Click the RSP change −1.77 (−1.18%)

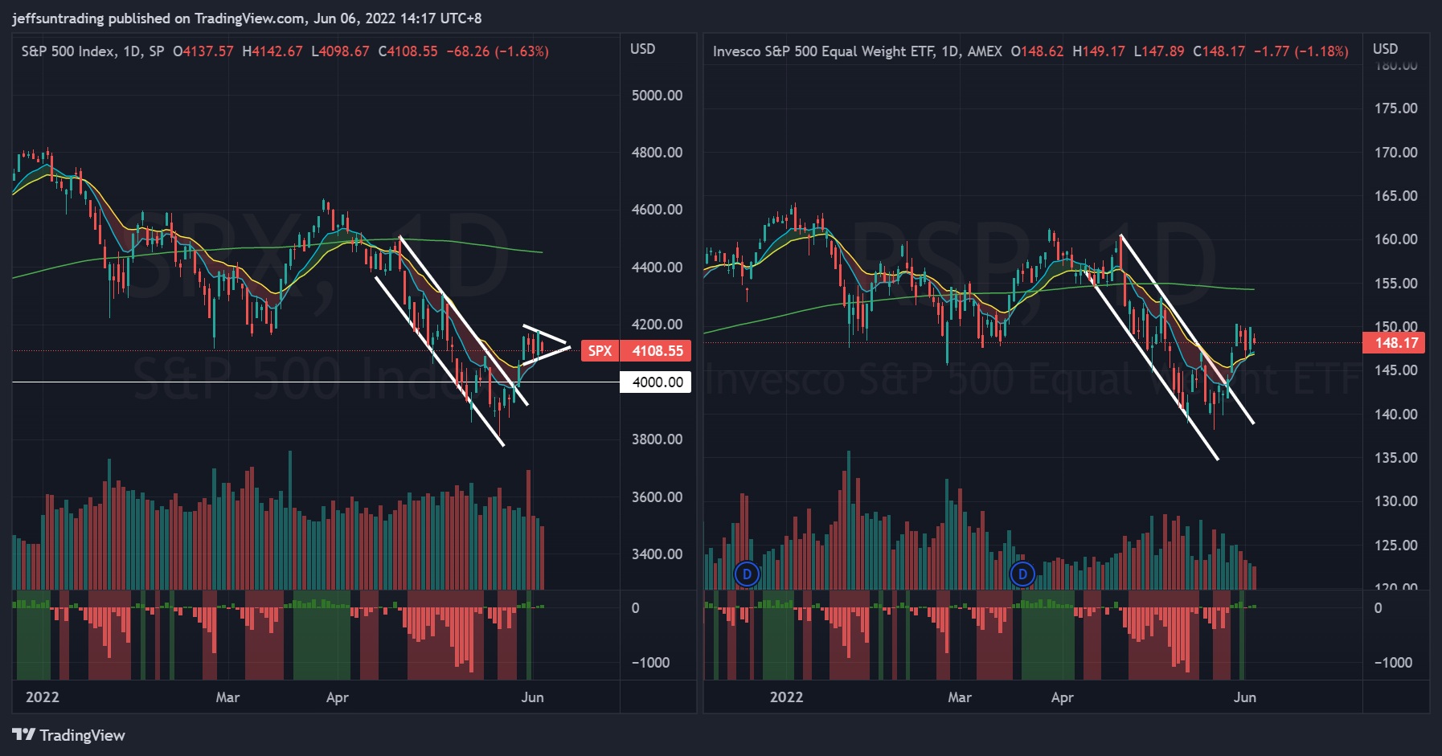pyautogui.click(x=1301, y=51)
